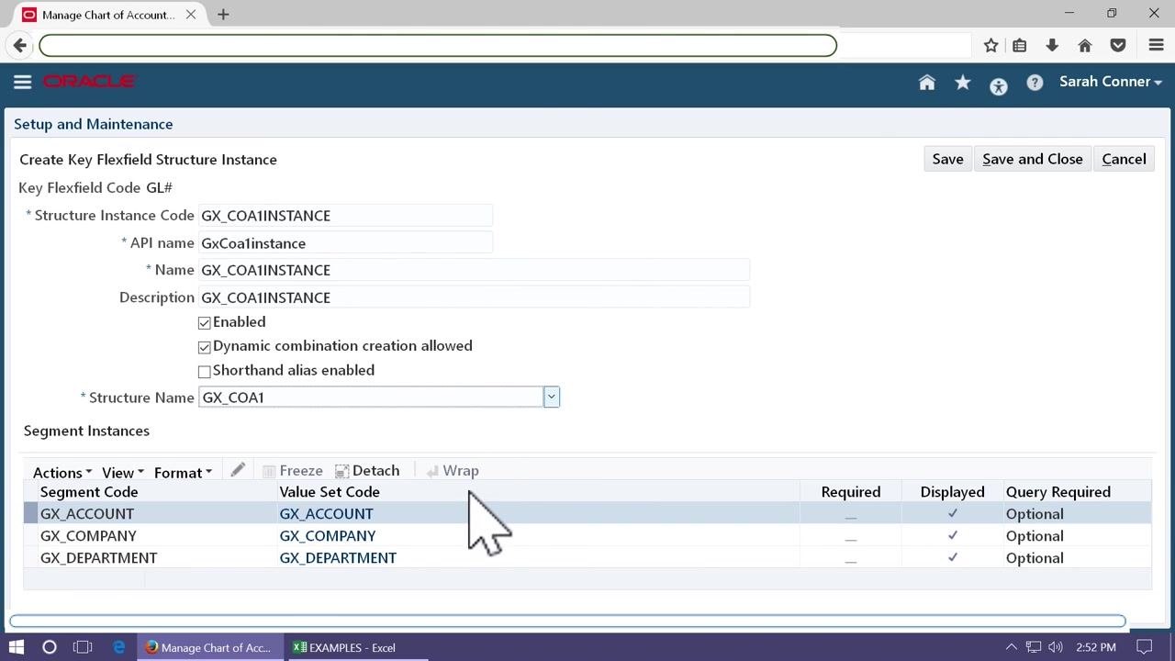Image resolution: width=1175 pixels, height=661 pixels.
Task: Toggle the Enabled checkbox
Action: (x=205, y=323)
